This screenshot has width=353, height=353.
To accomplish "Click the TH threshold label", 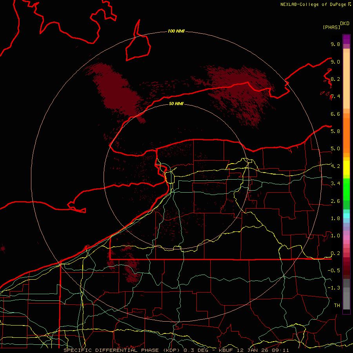I will coord(337,306).
